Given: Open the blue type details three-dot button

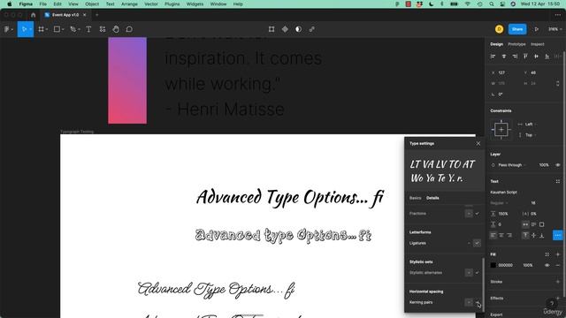Looking at the screenshot, I should (558, 236).
